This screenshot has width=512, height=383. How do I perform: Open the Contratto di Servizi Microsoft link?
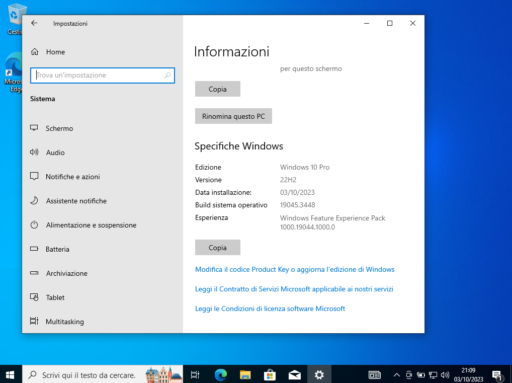pos(294,289)
